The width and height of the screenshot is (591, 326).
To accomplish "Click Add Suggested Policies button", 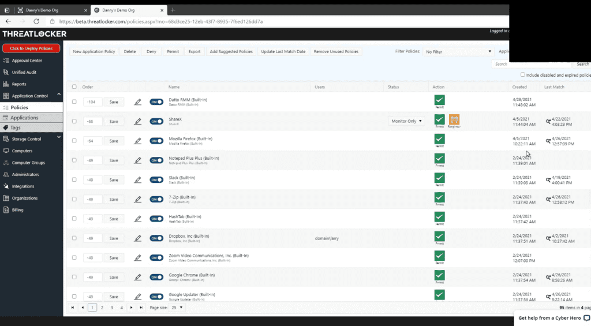I will click(x=231, y=51).
